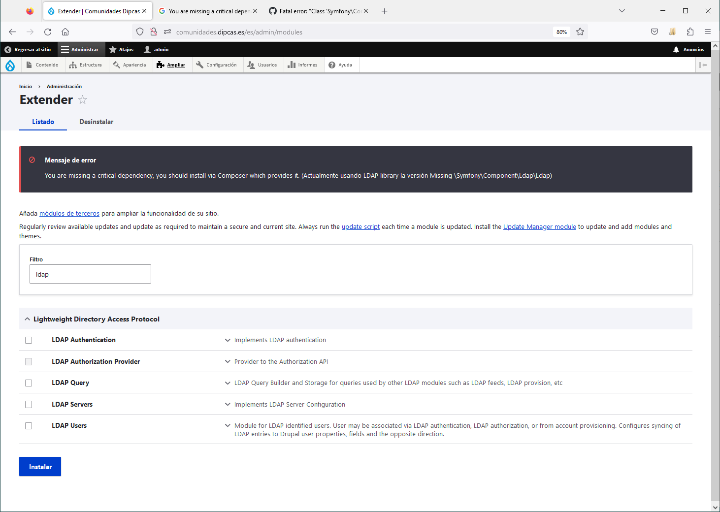This screenshot has height=512, width=720.
Task: Click the address bar URL
Action: point(239,32)
